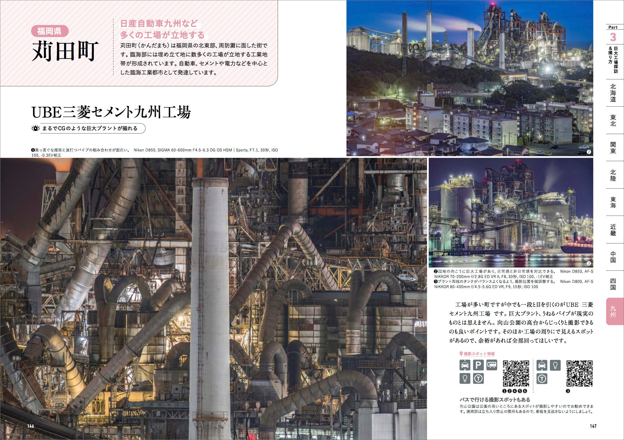Image resolution: width=624 pixels, height=440 pixels.
Task: Click lightbulb icon below the left car icon
Action: click(465, 378)
